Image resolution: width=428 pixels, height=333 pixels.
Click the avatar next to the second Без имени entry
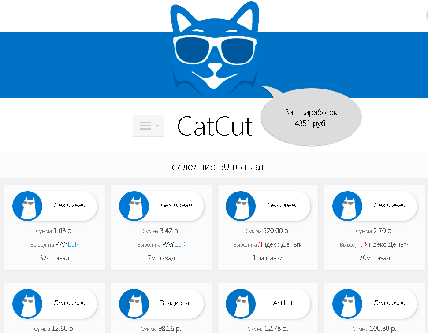[x=134, y=206]
